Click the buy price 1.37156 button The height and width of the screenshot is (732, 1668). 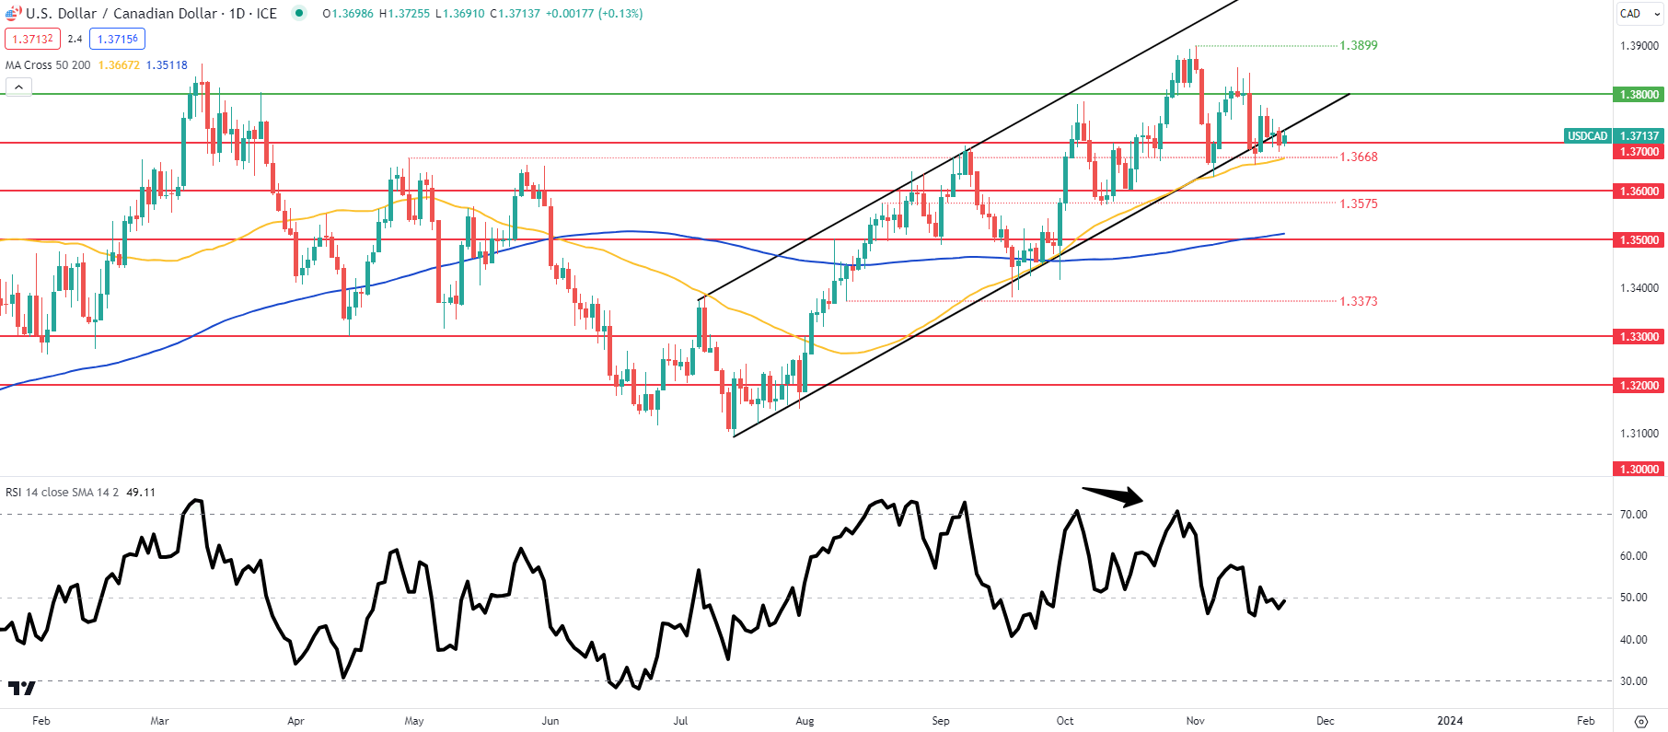point(118,39)
